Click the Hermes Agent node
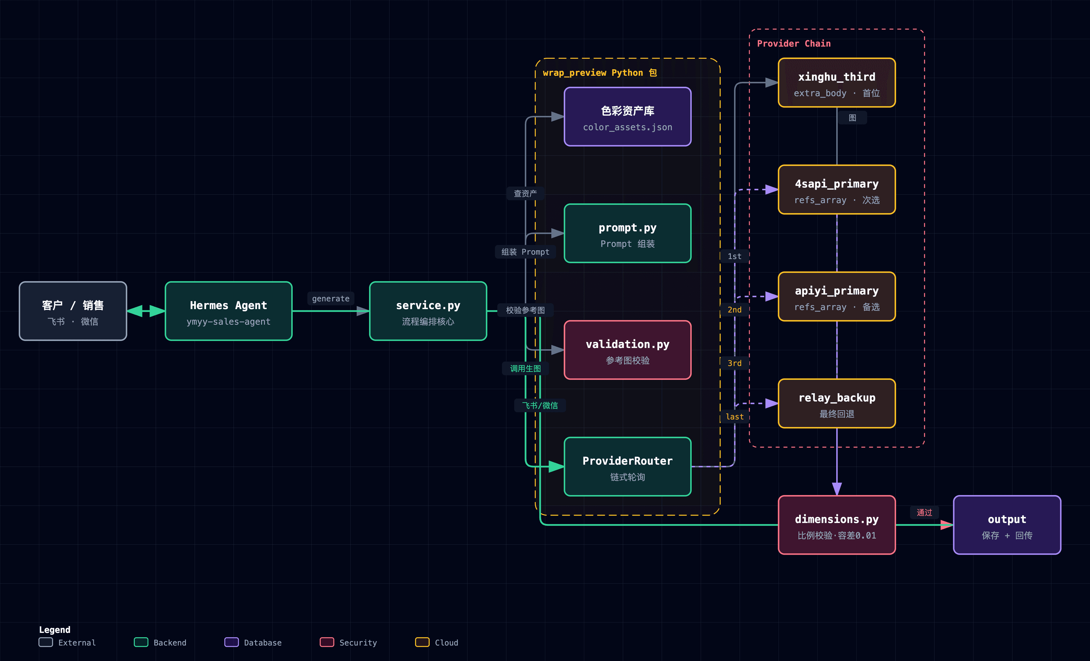The height and width of the screenshot is (661, 1090). (229, 311)
